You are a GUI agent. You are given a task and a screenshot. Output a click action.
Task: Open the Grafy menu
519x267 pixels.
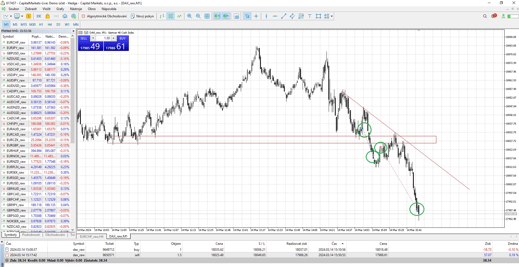point(60,9)
